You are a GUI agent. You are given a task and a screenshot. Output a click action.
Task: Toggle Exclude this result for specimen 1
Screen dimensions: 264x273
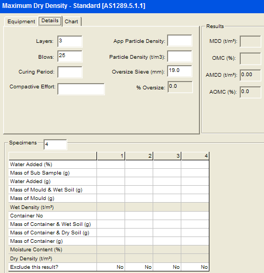click(x=111, y=267)
